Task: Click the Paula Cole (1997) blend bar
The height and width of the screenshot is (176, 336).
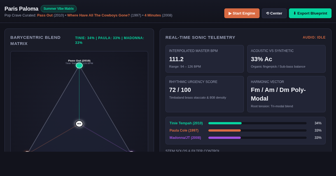Action: (x=257, y=130)
